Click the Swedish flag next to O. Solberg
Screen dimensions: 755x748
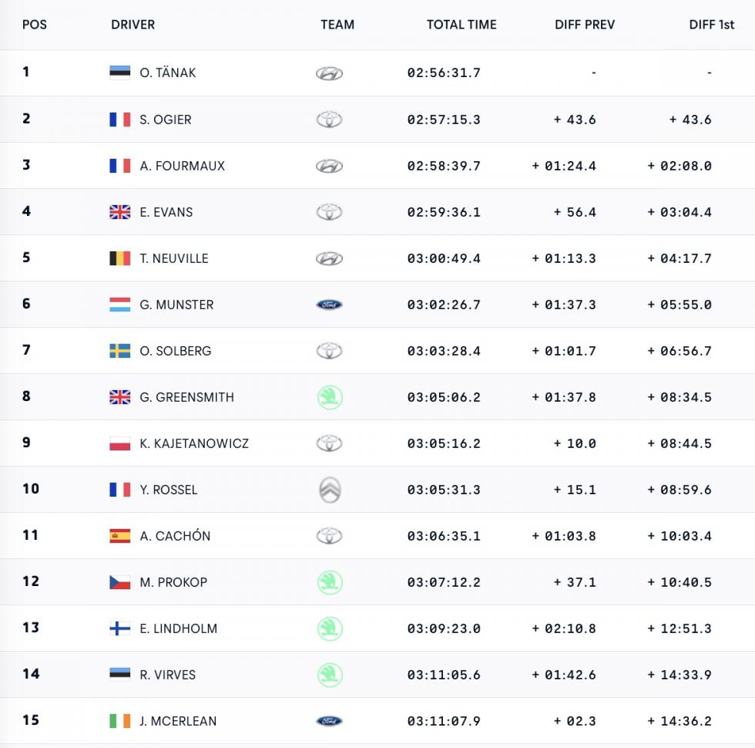[x=120, y=351]
